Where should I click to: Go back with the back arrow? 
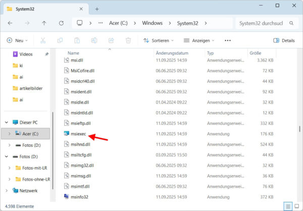coord(10,23)
